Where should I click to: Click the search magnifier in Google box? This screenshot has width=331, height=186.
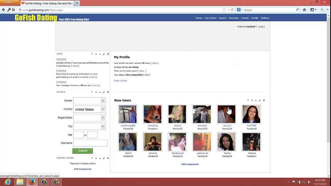tap(297, 10)
